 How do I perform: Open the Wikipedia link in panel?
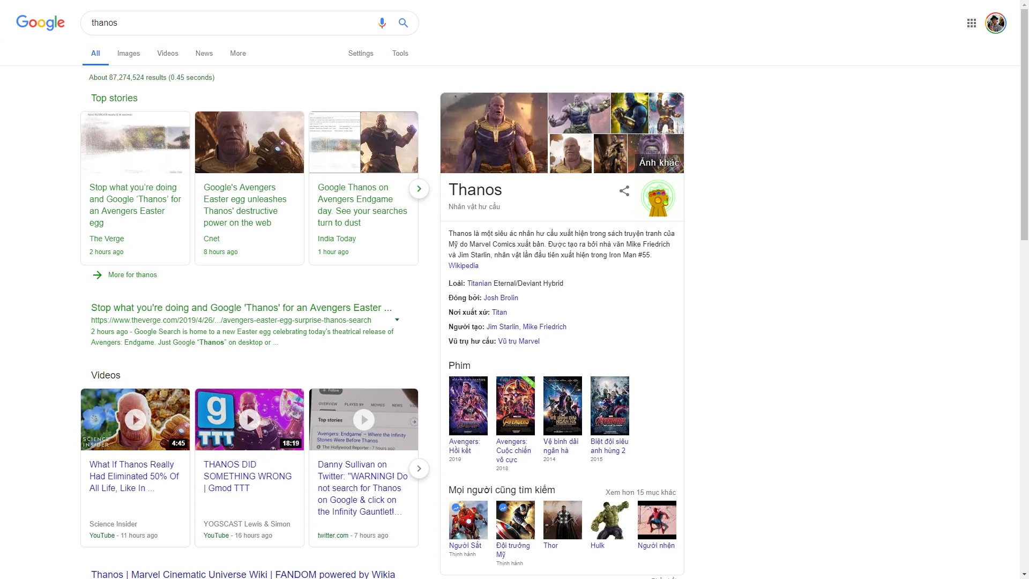tap(464, 266)
